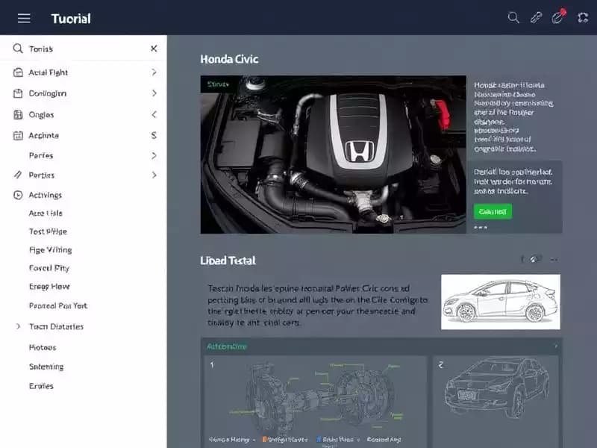Click the magnifier icon in sidebar search
This screenshot has width=597, height=448.
18,49
